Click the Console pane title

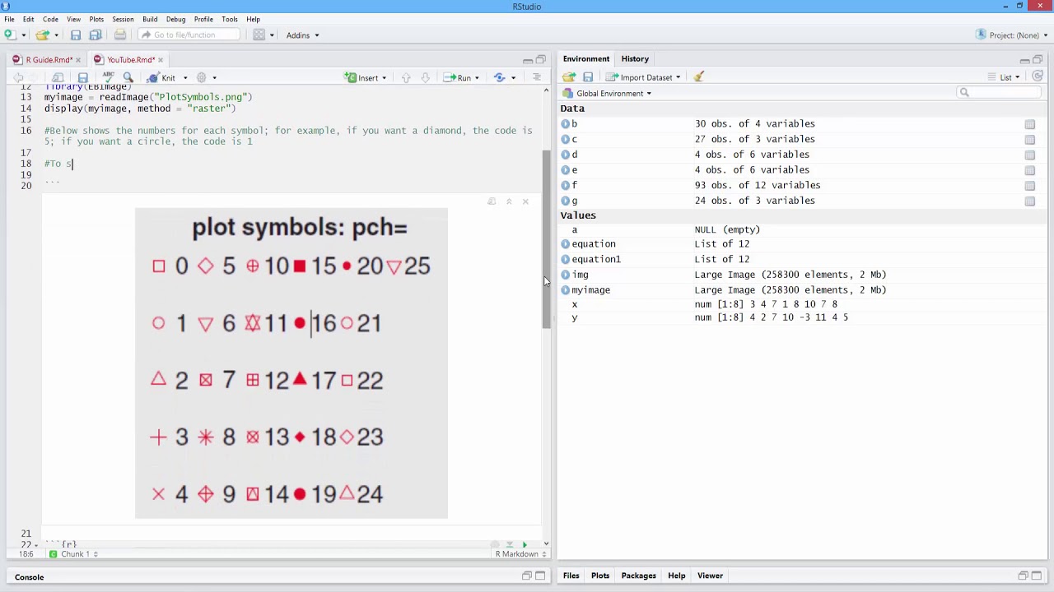[x=29, y=576]
